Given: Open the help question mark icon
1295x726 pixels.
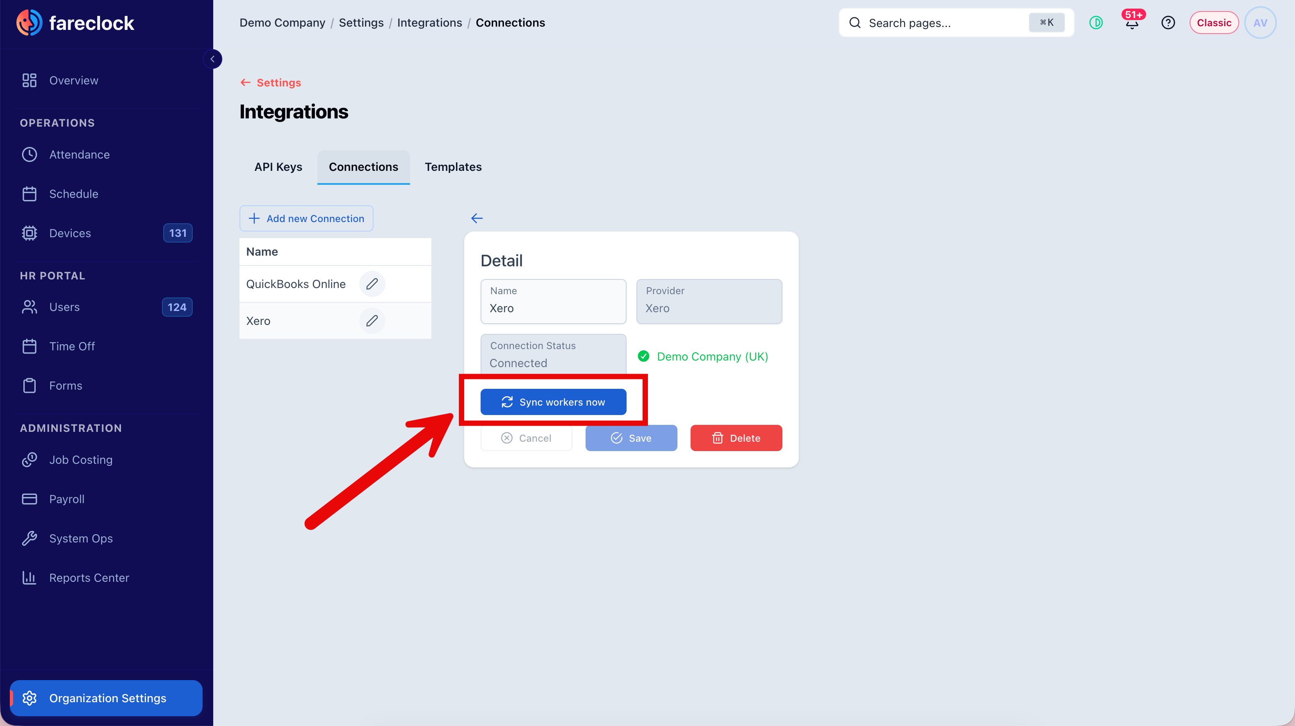Looking at the screenshot, I should point(1168,23).
